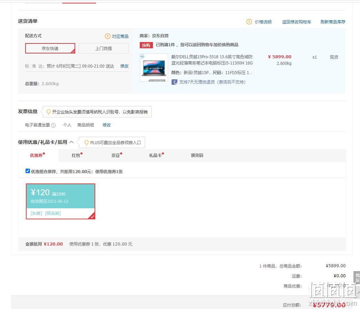
Task: Click the ¥5899.00 total goods amount
Action: [x=335, y=266]
